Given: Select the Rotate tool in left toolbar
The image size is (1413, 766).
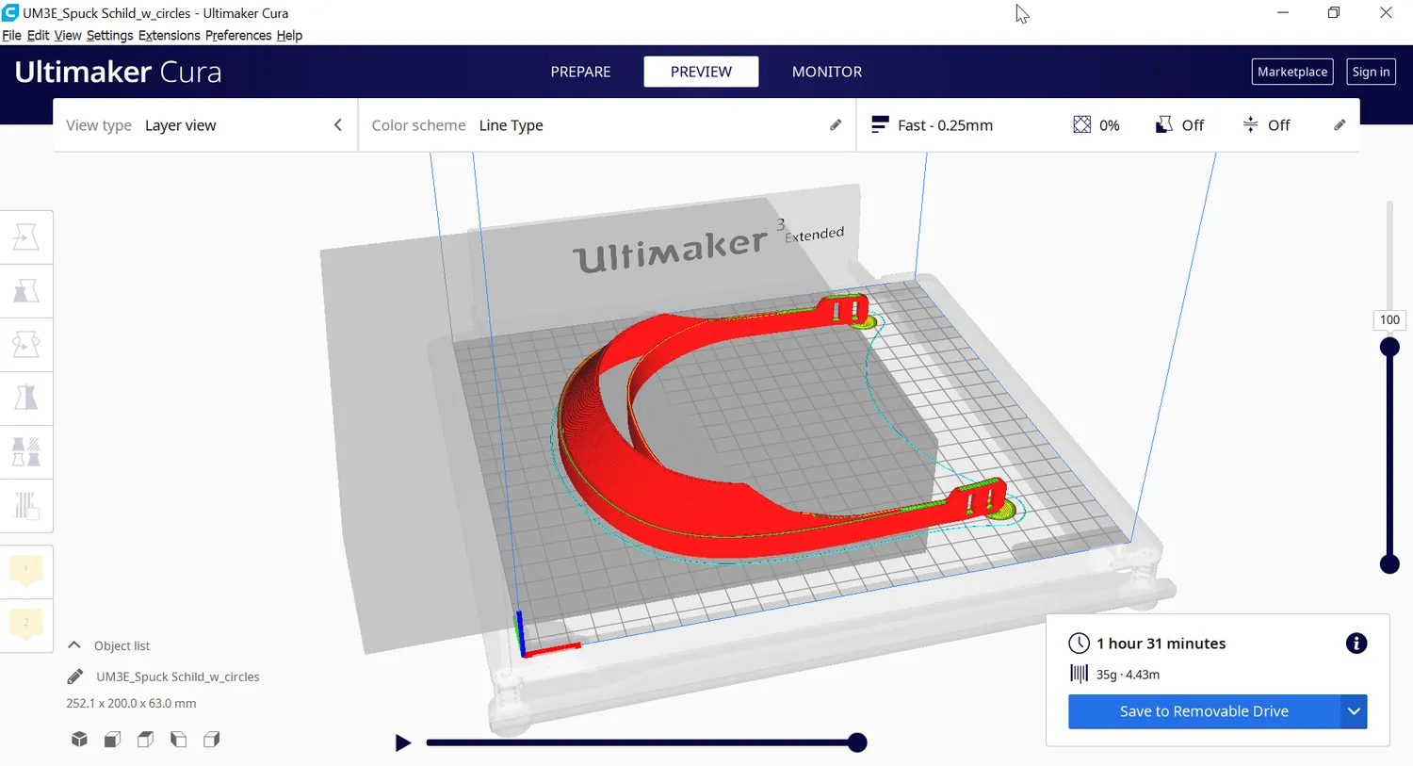Looking at the screenshot, I should 26,344.
